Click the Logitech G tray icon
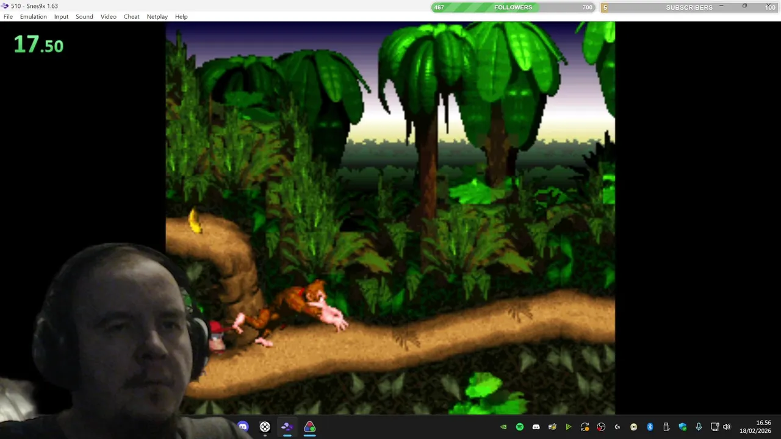781x439 pixels. click(617, 427)
